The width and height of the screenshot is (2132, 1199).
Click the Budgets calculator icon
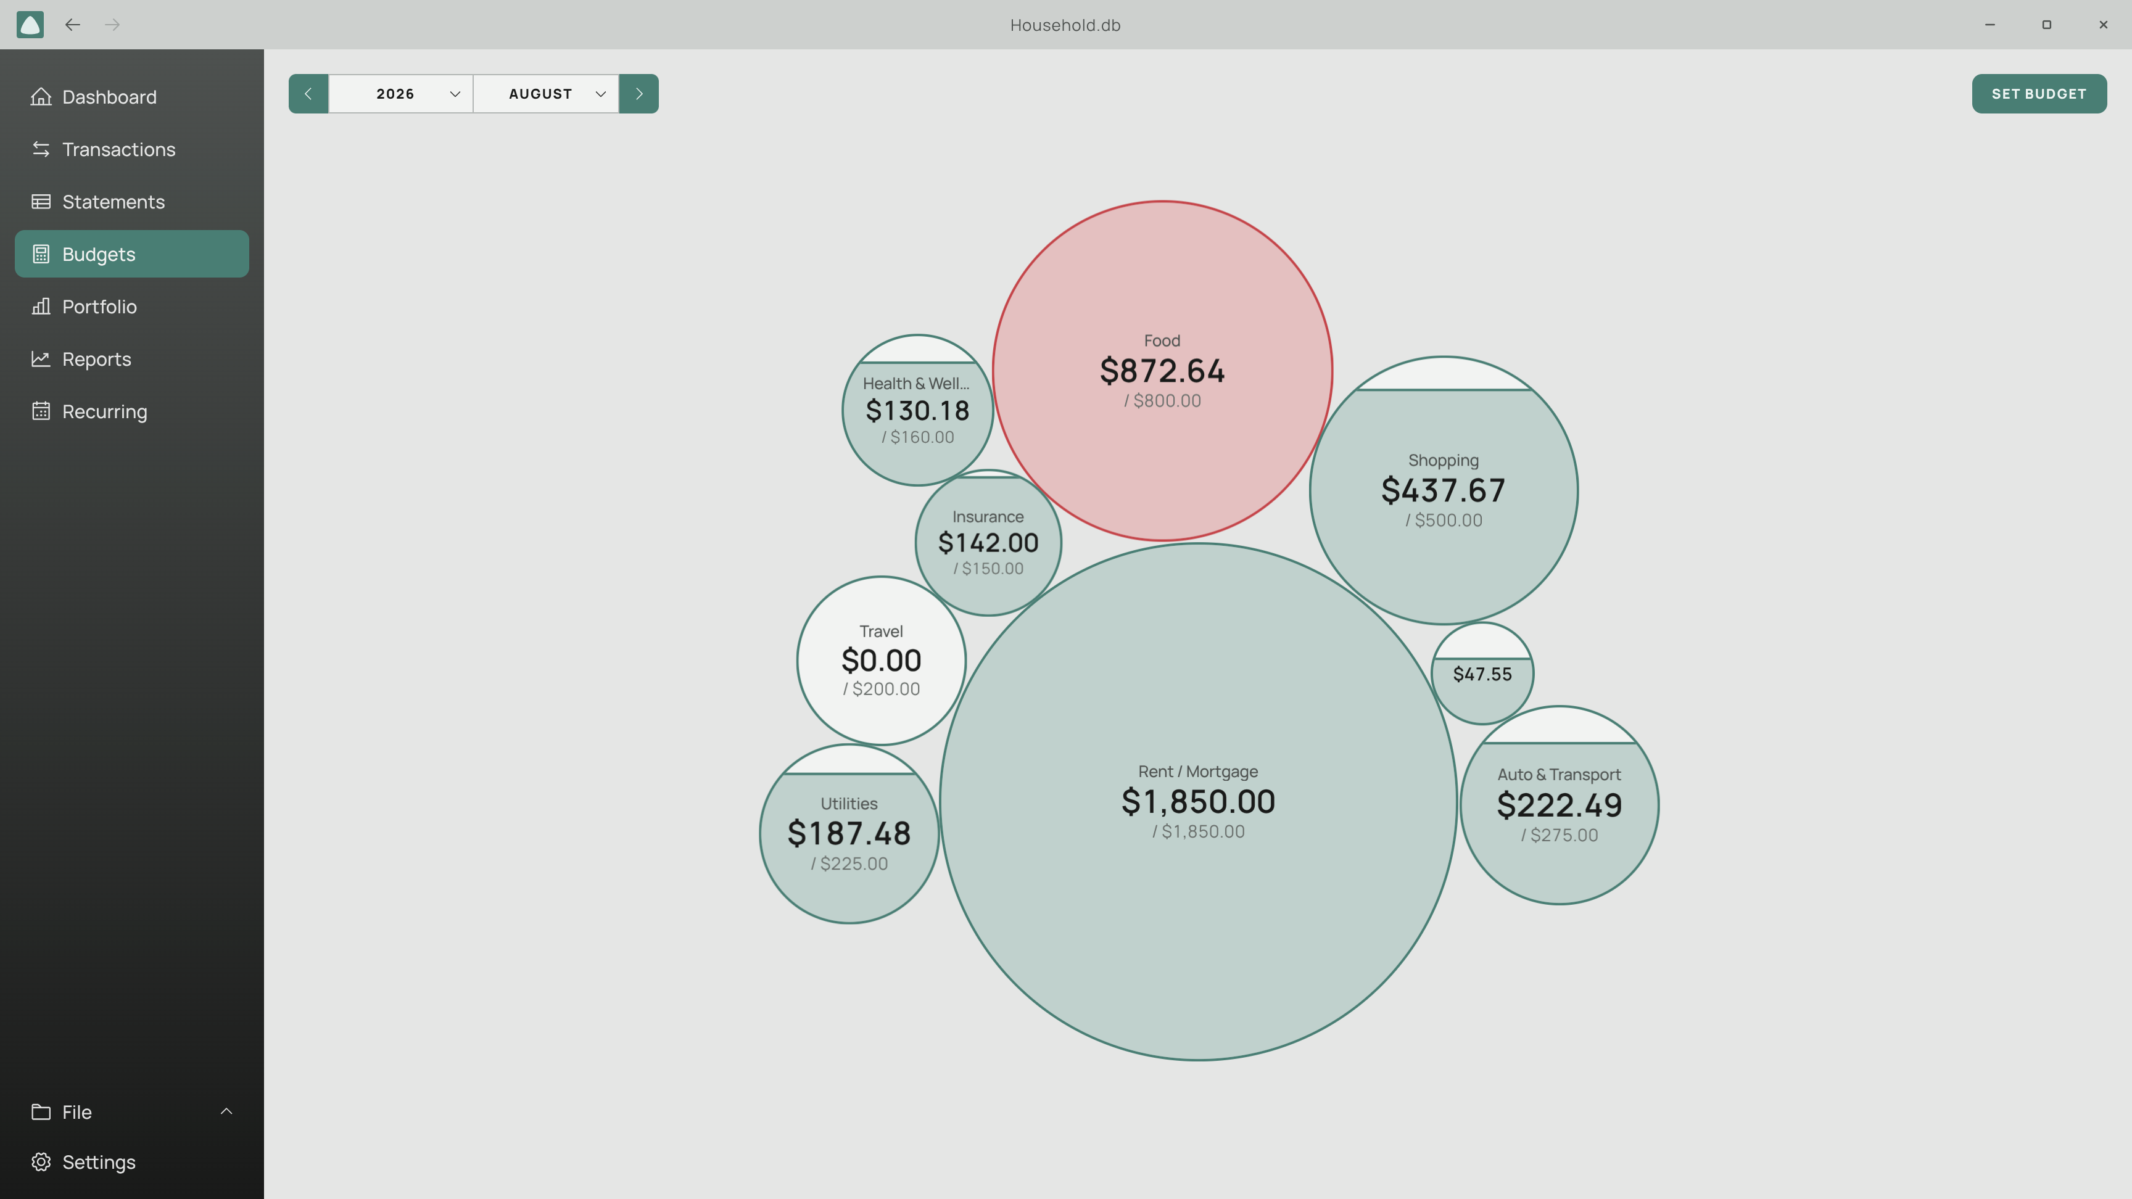(41, 254)
